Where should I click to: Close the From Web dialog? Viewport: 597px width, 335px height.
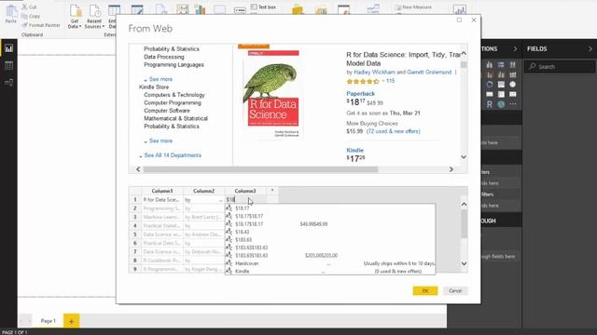[474, 20]
